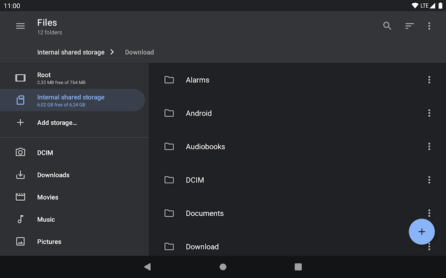Open DCIM shortcut with camera icon
Screen dimensions: 446x278
(x=45, y=153)
